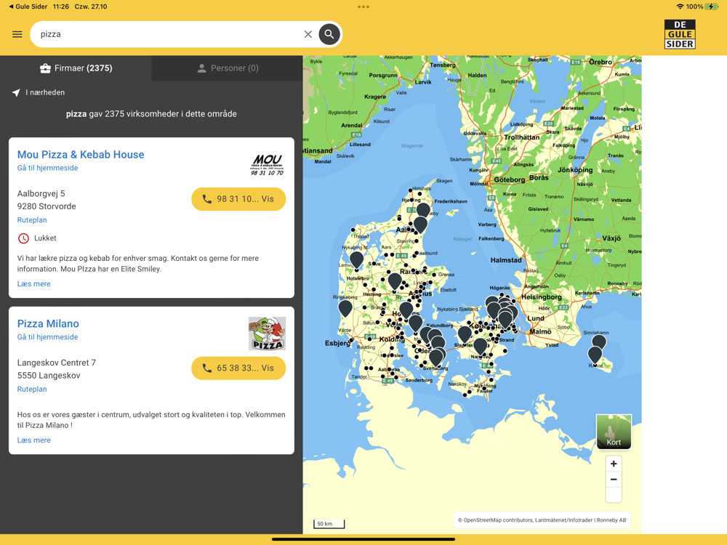727x545 pixels.
Task: Click the Örebro map label
Action: (x=601, y=62)
